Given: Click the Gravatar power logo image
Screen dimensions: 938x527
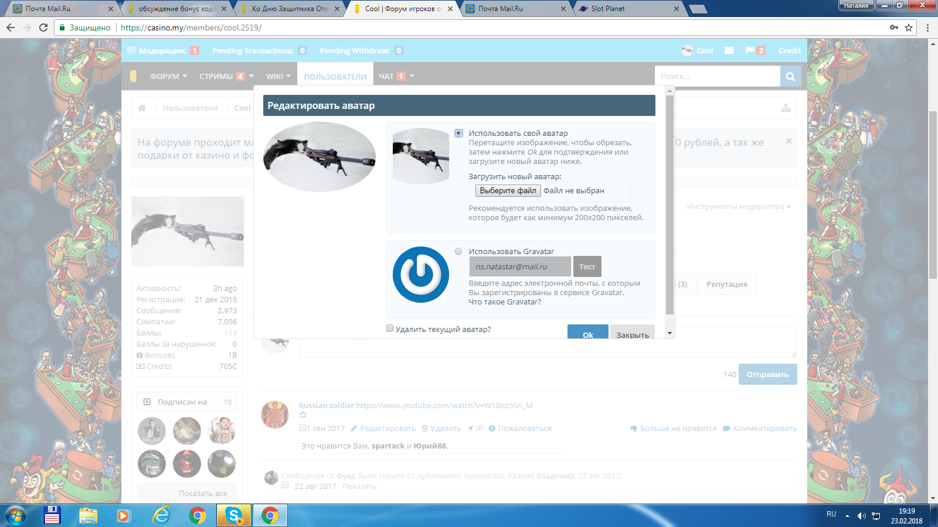Looking at the screenshot, I should tap(420, 275).
